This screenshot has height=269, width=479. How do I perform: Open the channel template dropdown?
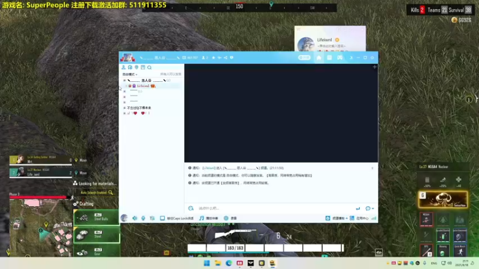(x=336, y=218)
